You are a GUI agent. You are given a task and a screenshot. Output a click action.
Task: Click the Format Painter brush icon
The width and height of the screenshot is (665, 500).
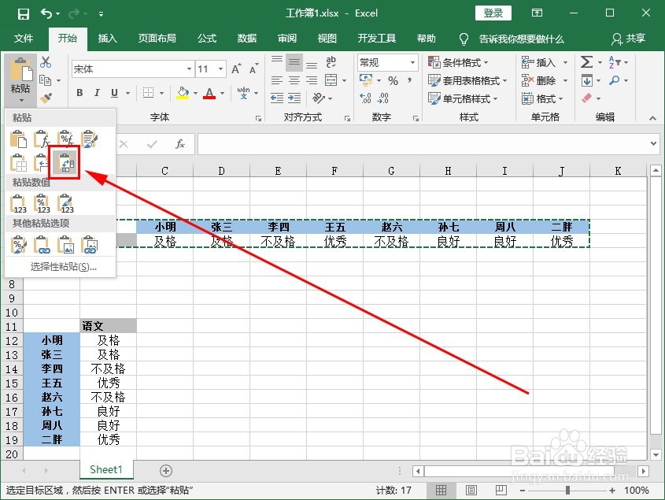(46, 98)
